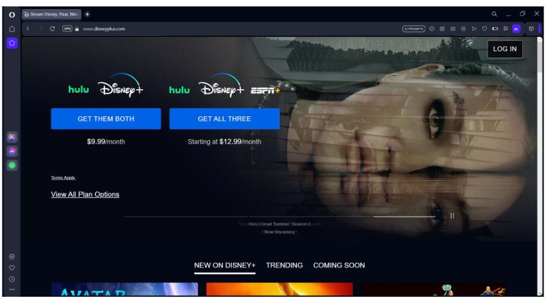This screenshot has height=303, width=546.
Task: Open the battery saver icon
Action: (x=495, y=29)
